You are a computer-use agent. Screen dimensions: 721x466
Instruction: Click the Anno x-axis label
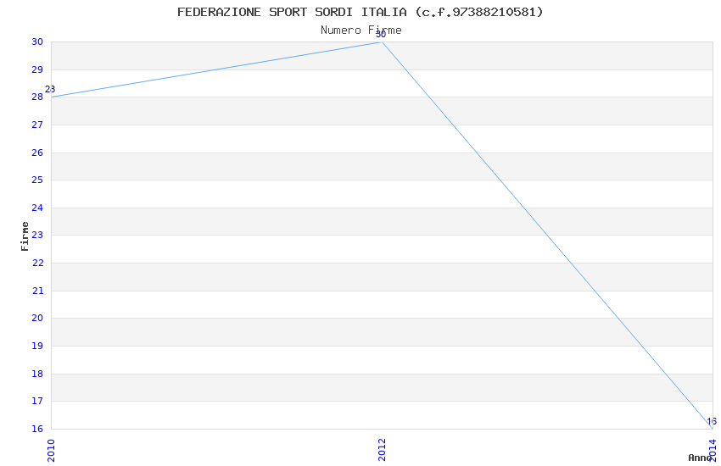(x=700, y=458)
